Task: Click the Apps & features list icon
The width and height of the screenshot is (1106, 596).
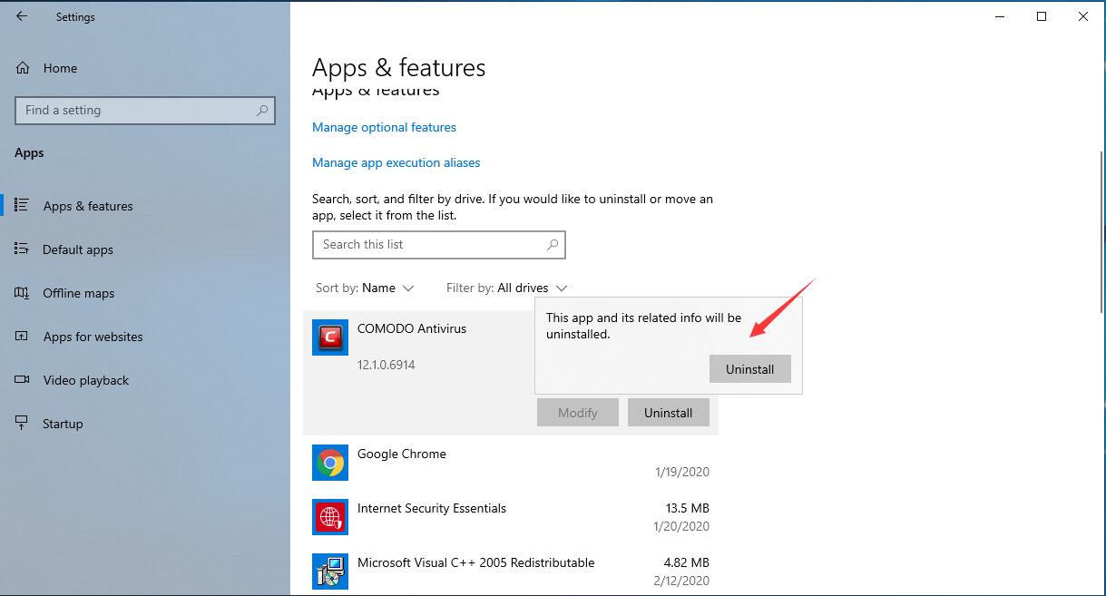Action: coord(23,206)
